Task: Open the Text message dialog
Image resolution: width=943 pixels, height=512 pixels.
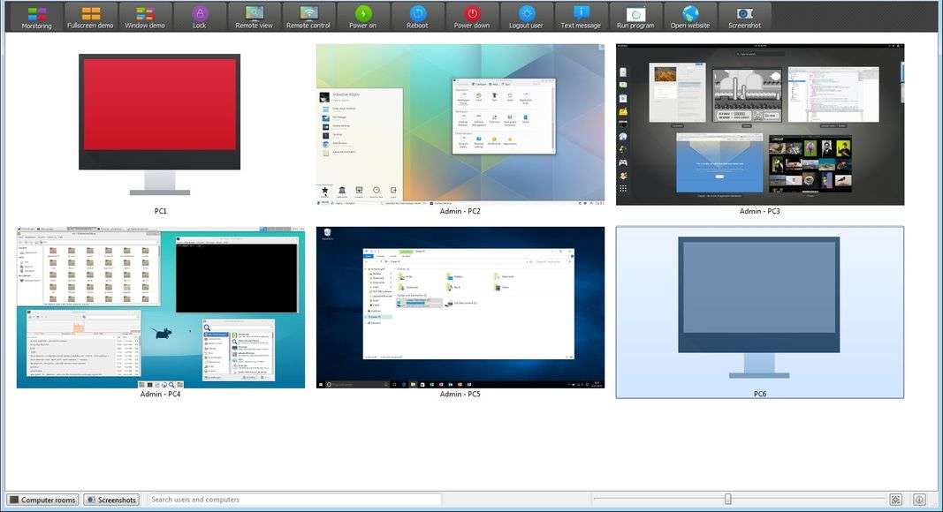Action: click(581, 16)
